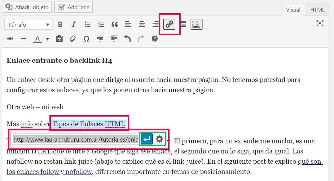Open the Párrafo paragraph style dropdown

(28, 24)
